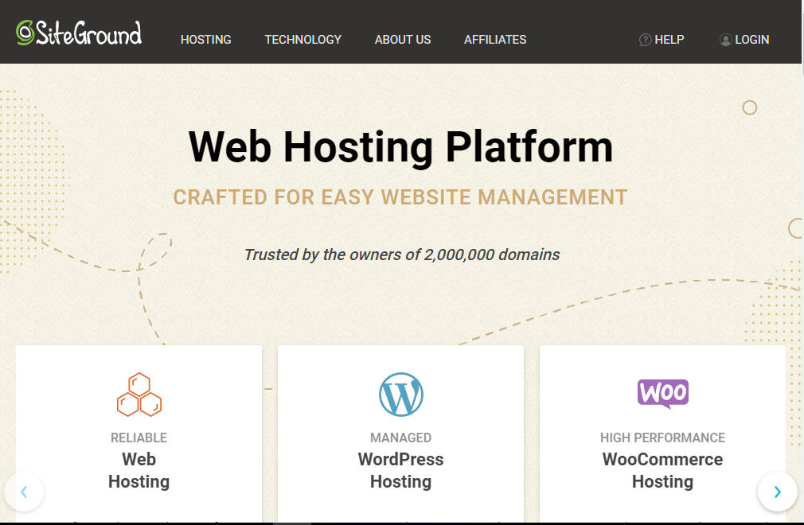The image size is (804, 525).
Task: Click the purple Woo logo icon
Action: tap(663, 394)
